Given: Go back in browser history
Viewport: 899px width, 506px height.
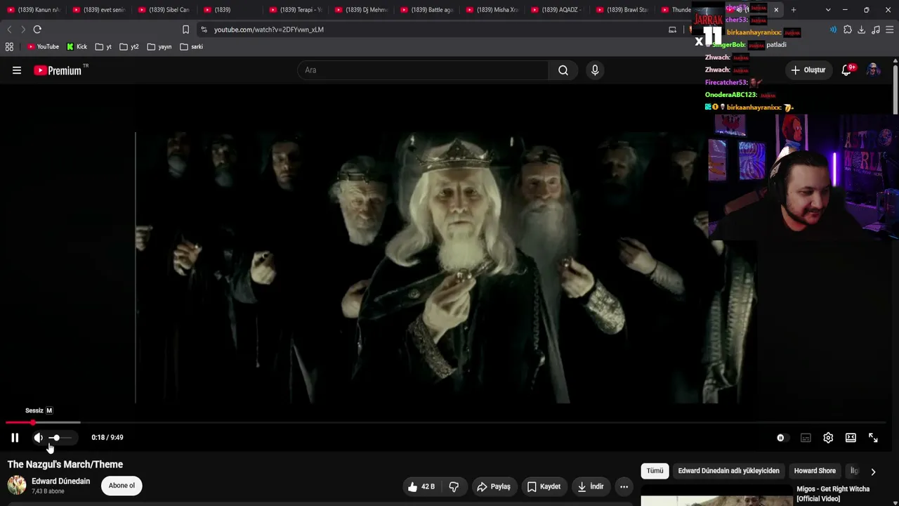Looking at the screenshot, I should pos(9,30).
